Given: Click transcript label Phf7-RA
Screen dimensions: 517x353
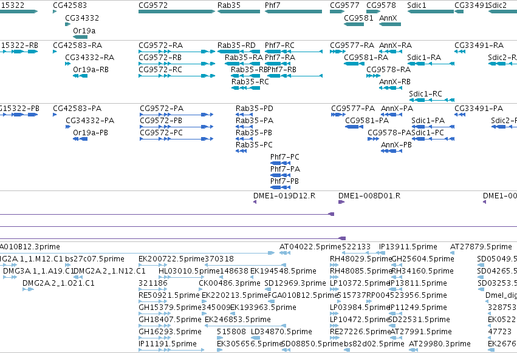Looking at the screenshot, I should tap(280, 57).
